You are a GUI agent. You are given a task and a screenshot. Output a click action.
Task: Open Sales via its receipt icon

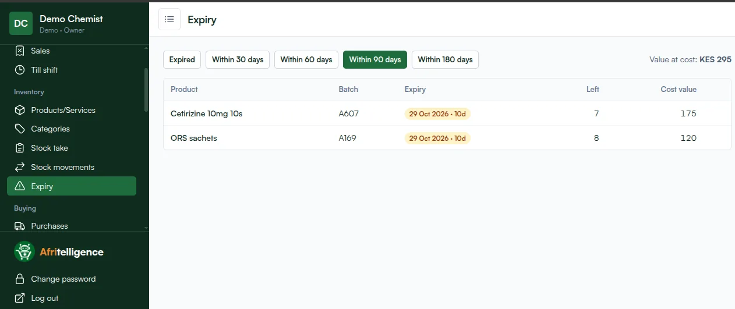[20, 51]
